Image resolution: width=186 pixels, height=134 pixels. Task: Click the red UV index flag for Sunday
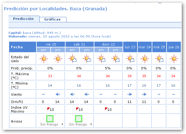pyautogui.click(x=106, y=108)
